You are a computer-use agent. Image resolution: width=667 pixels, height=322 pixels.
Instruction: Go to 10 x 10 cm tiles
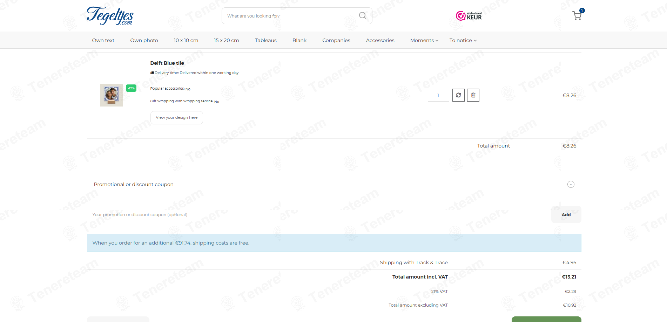[x=186, y=40]
